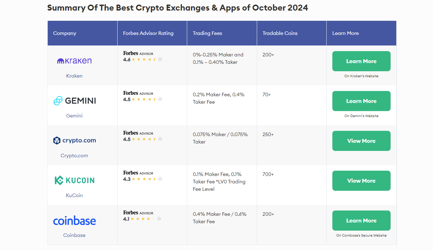445x250 pixels.
Task: Open the Kraken text link
Action: click(x=74, y=76)
